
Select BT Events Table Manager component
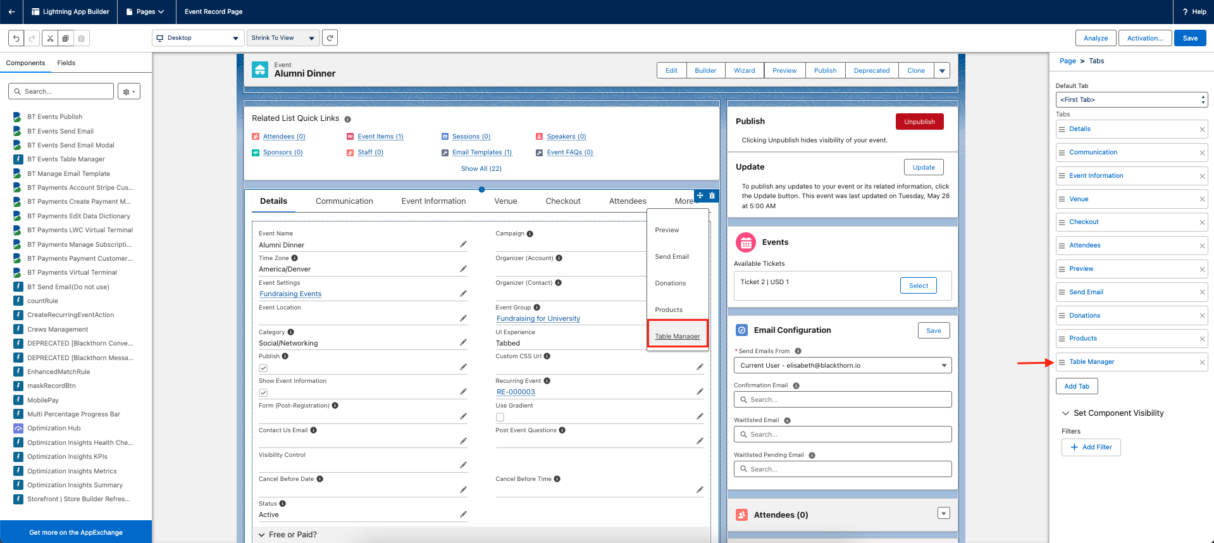click(66, 159)
